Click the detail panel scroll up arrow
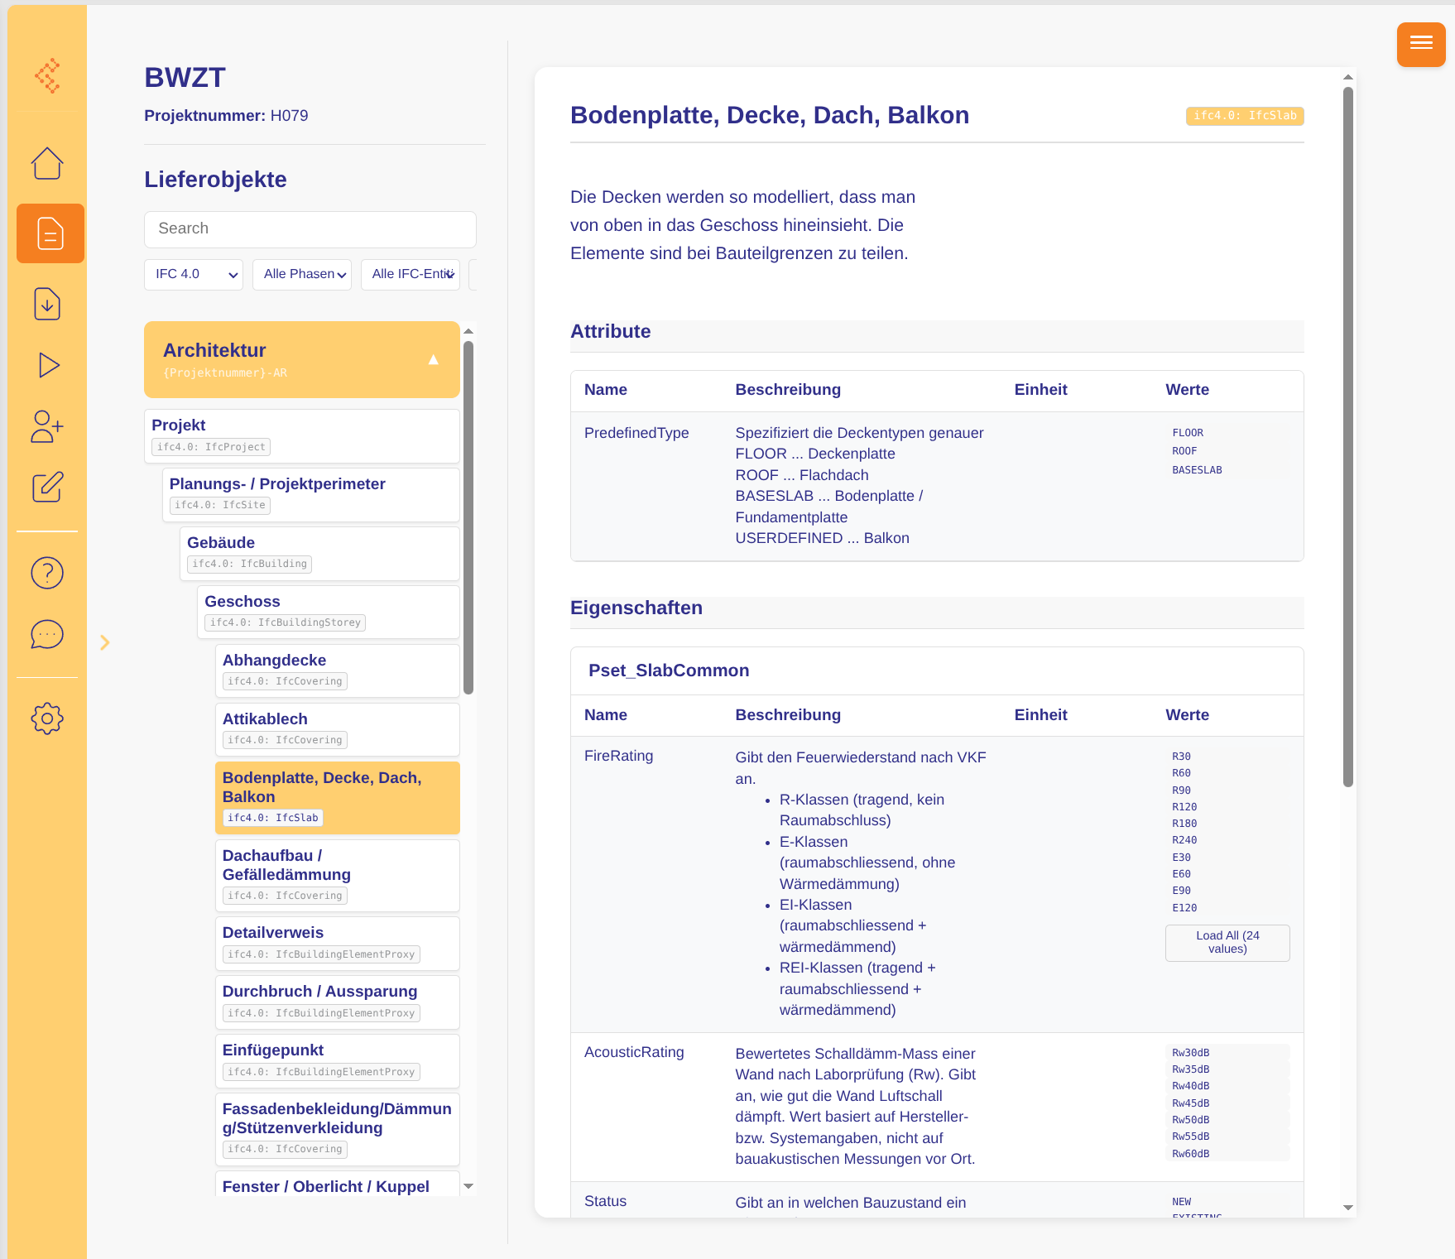This screenshot has height=1259, width=1455. (1348, 76)
